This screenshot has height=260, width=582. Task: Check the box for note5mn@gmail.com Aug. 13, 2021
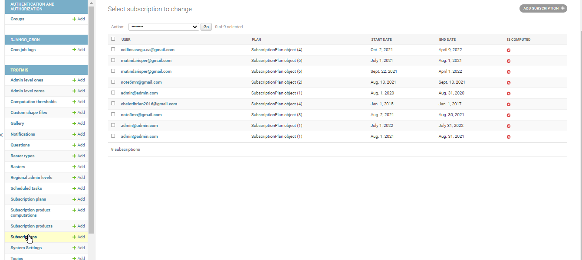(113, 82)
